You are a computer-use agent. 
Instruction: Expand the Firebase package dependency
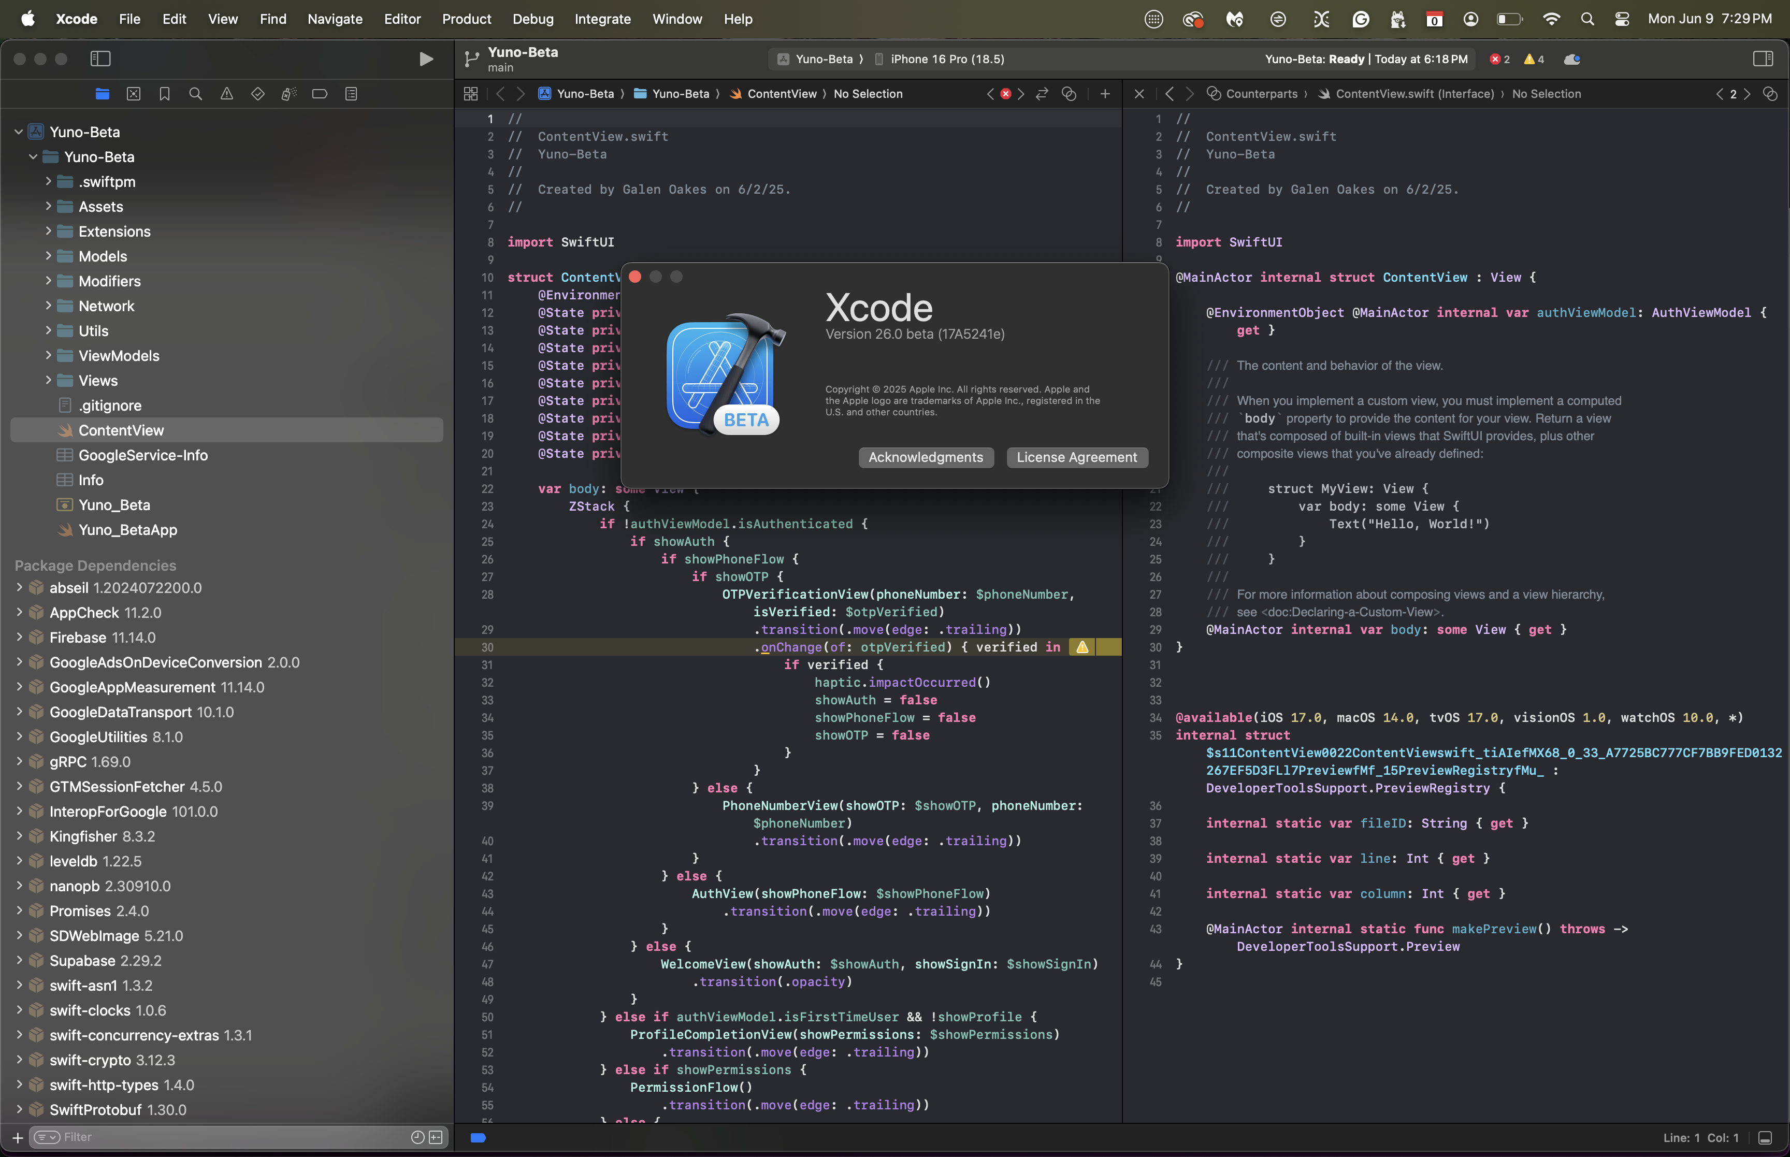tap(20, 637)
